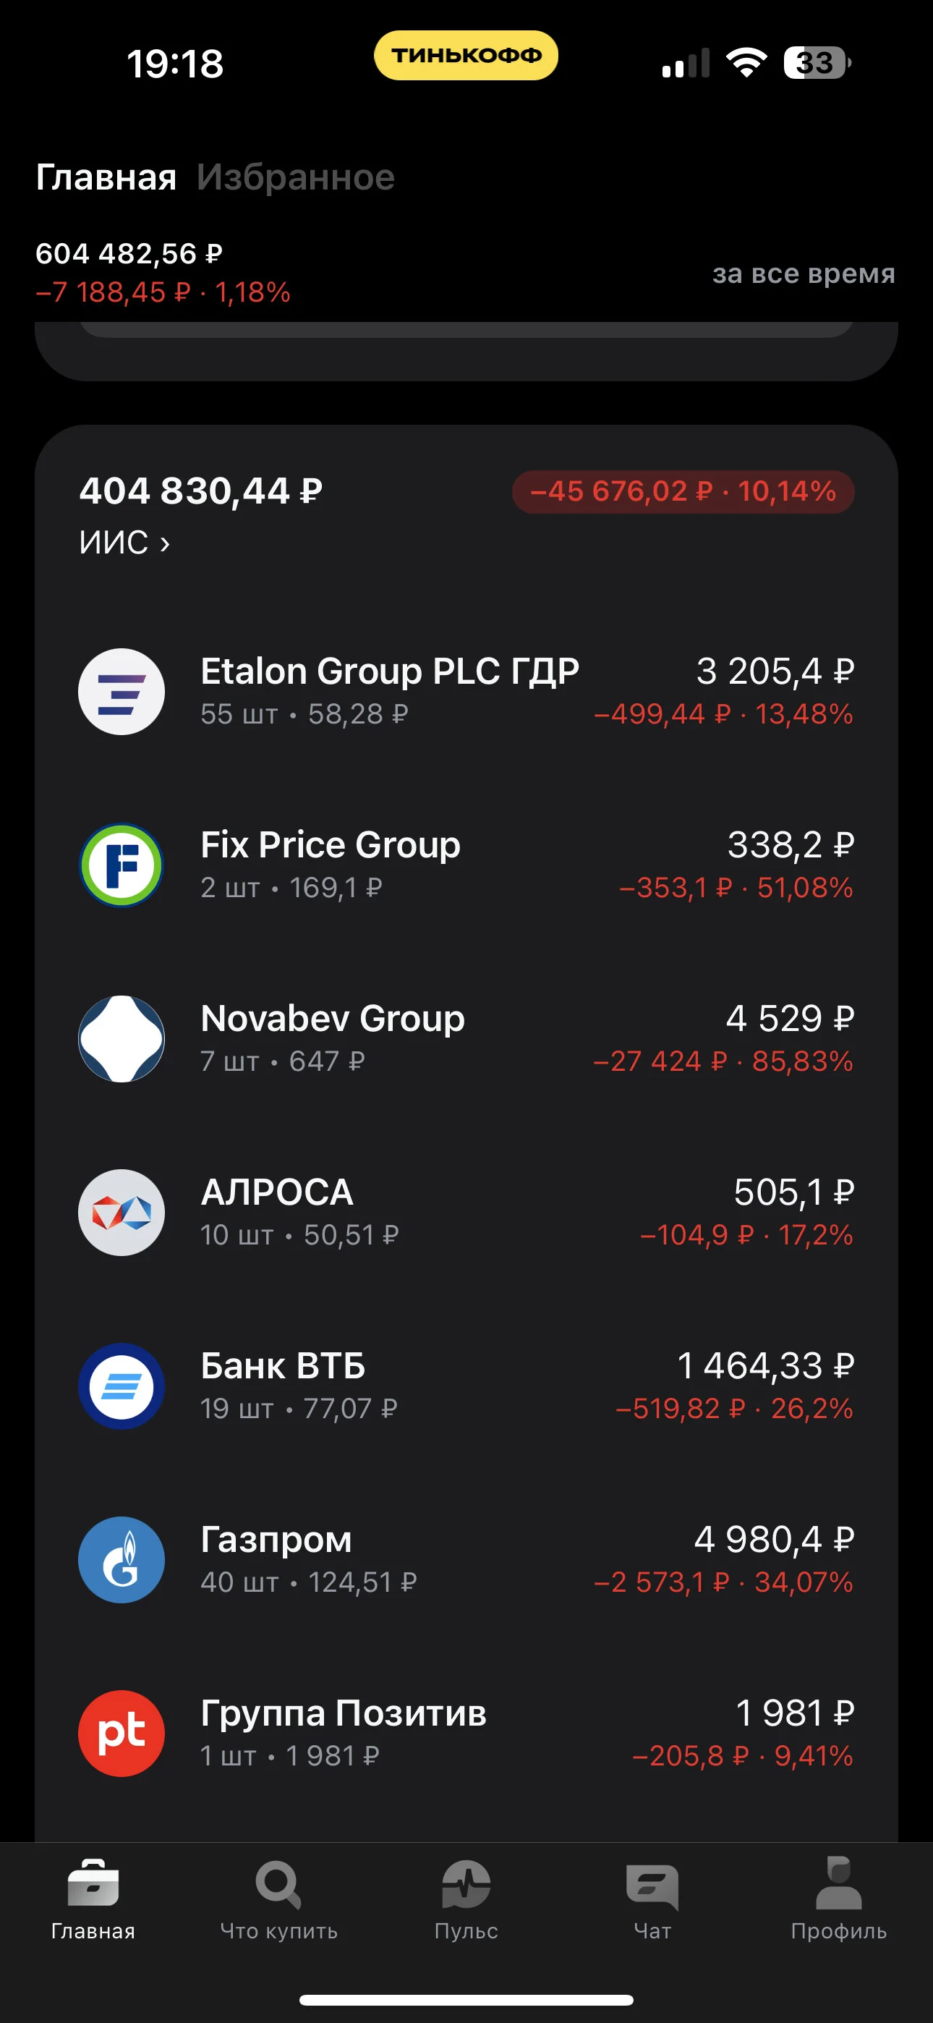The image size is (933, 2023).
Task: Open the Газпром 4 980,4 ₽ position
Action: [466, 1559]
